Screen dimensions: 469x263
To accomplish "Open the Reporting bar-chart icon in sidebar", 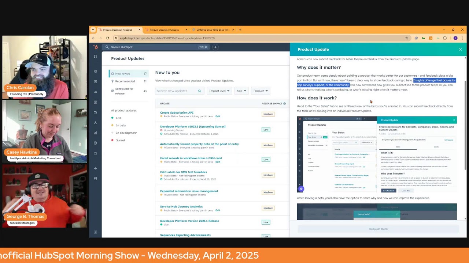I will [96, 133].
